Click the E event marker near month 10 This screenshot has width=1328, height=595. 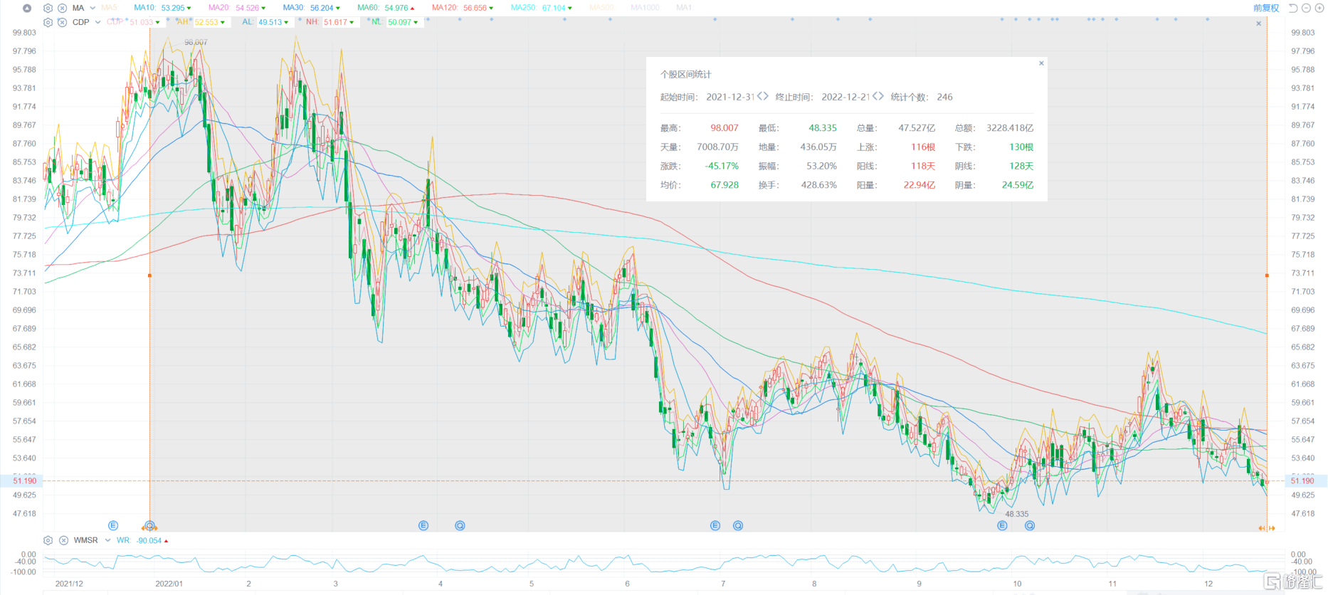1002,525
